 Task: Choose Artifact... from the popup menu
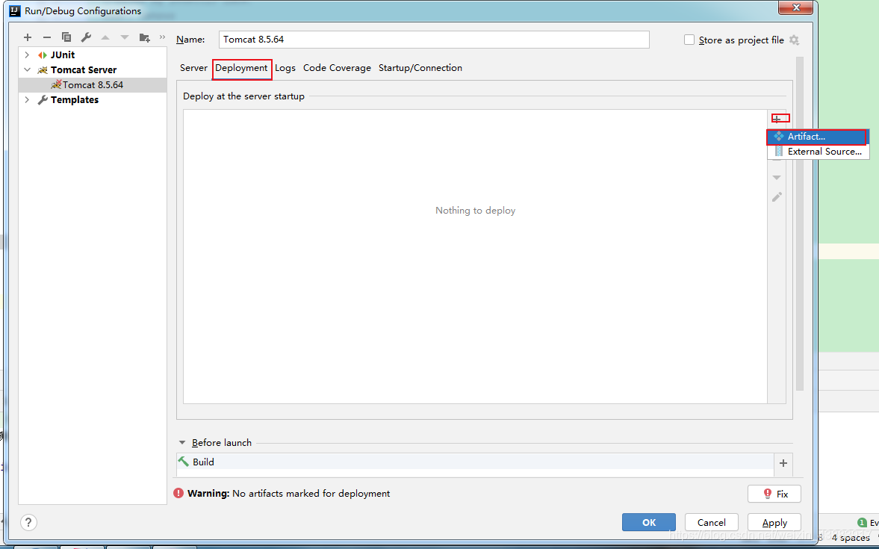tap(818, 136)
